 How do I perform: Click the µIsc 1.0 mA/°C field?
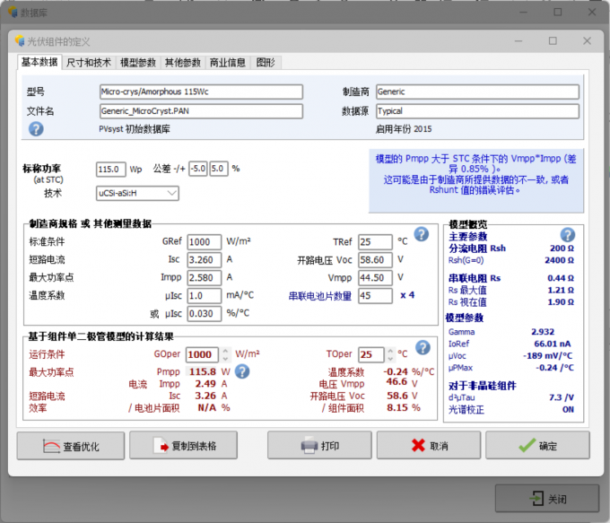(x=205, y=296)
